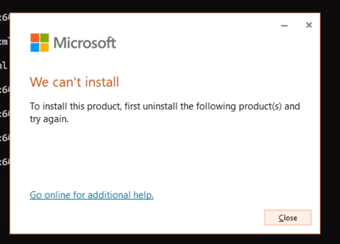
Task: Dismiss the dialog with the X icon
Action: click(x=309, y=25)
